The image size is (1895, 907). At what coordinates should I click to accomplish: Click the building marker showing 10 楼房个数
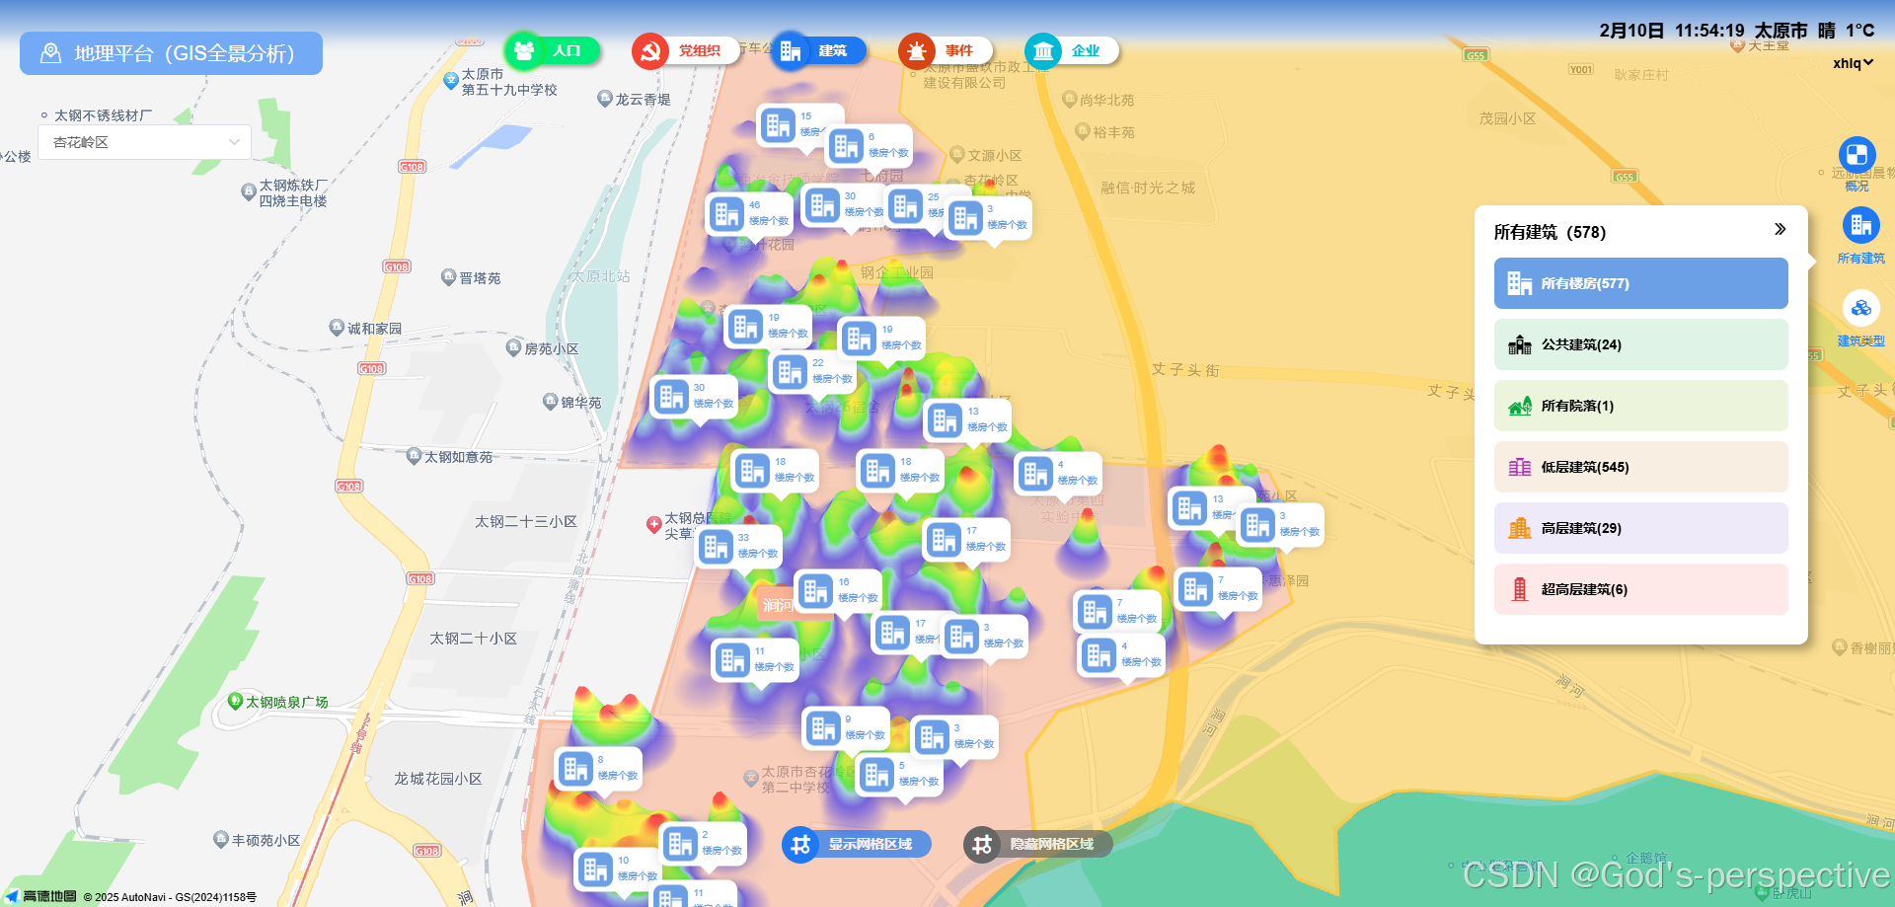(x=618, y=869)
